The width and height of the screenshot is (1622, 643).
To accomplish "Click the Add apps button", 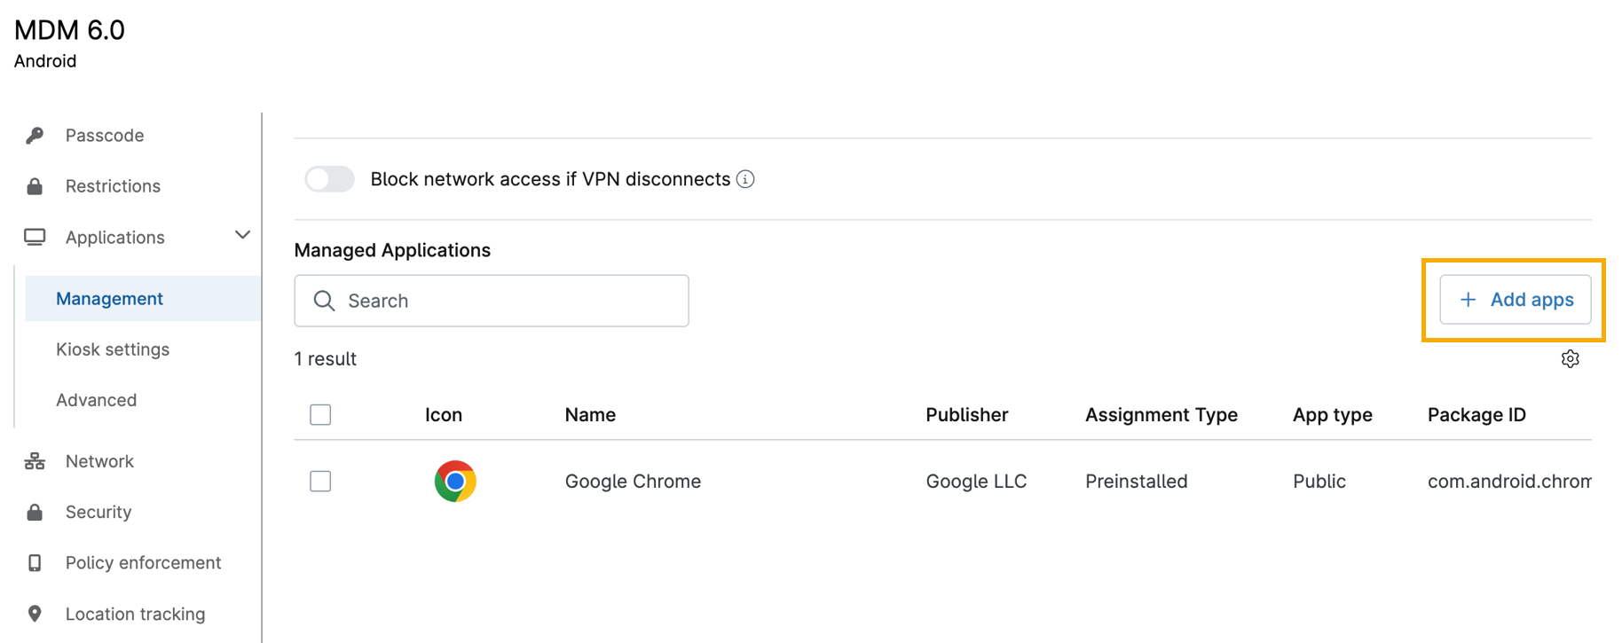I will click(x=1515, y=300).
